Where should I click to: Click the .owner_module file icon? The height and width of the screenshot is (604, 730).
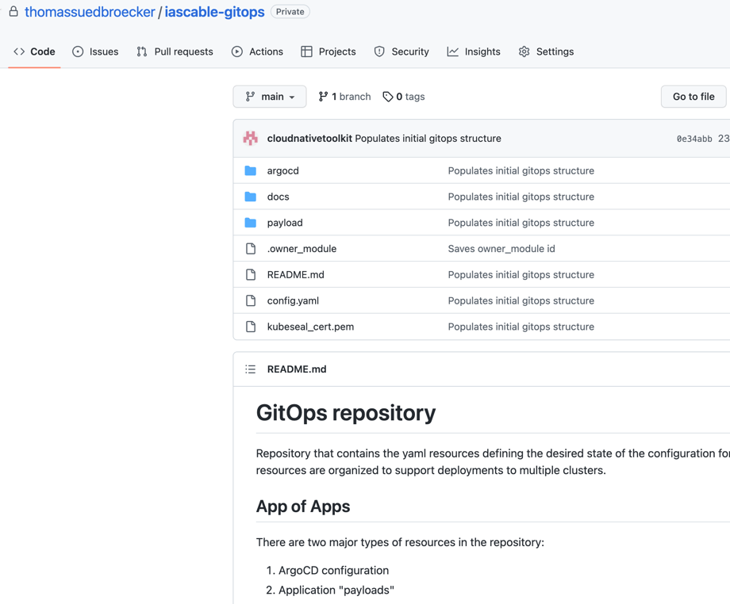[x=251, y=249]
